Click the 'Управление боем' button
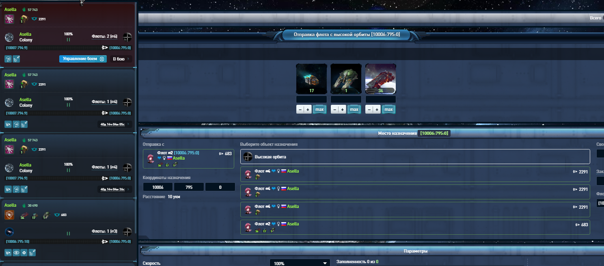604x266 pixels. 83,59
